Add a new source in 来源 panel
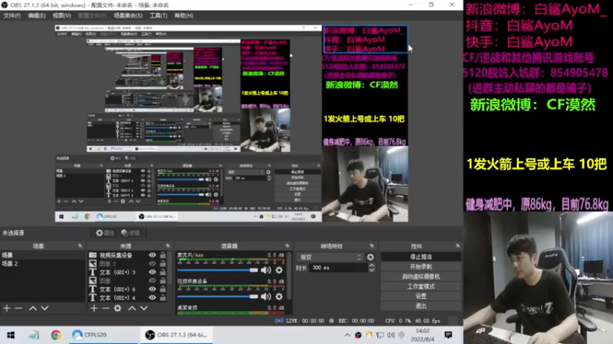Screen dimensions: 613x344 click(93, 308)
